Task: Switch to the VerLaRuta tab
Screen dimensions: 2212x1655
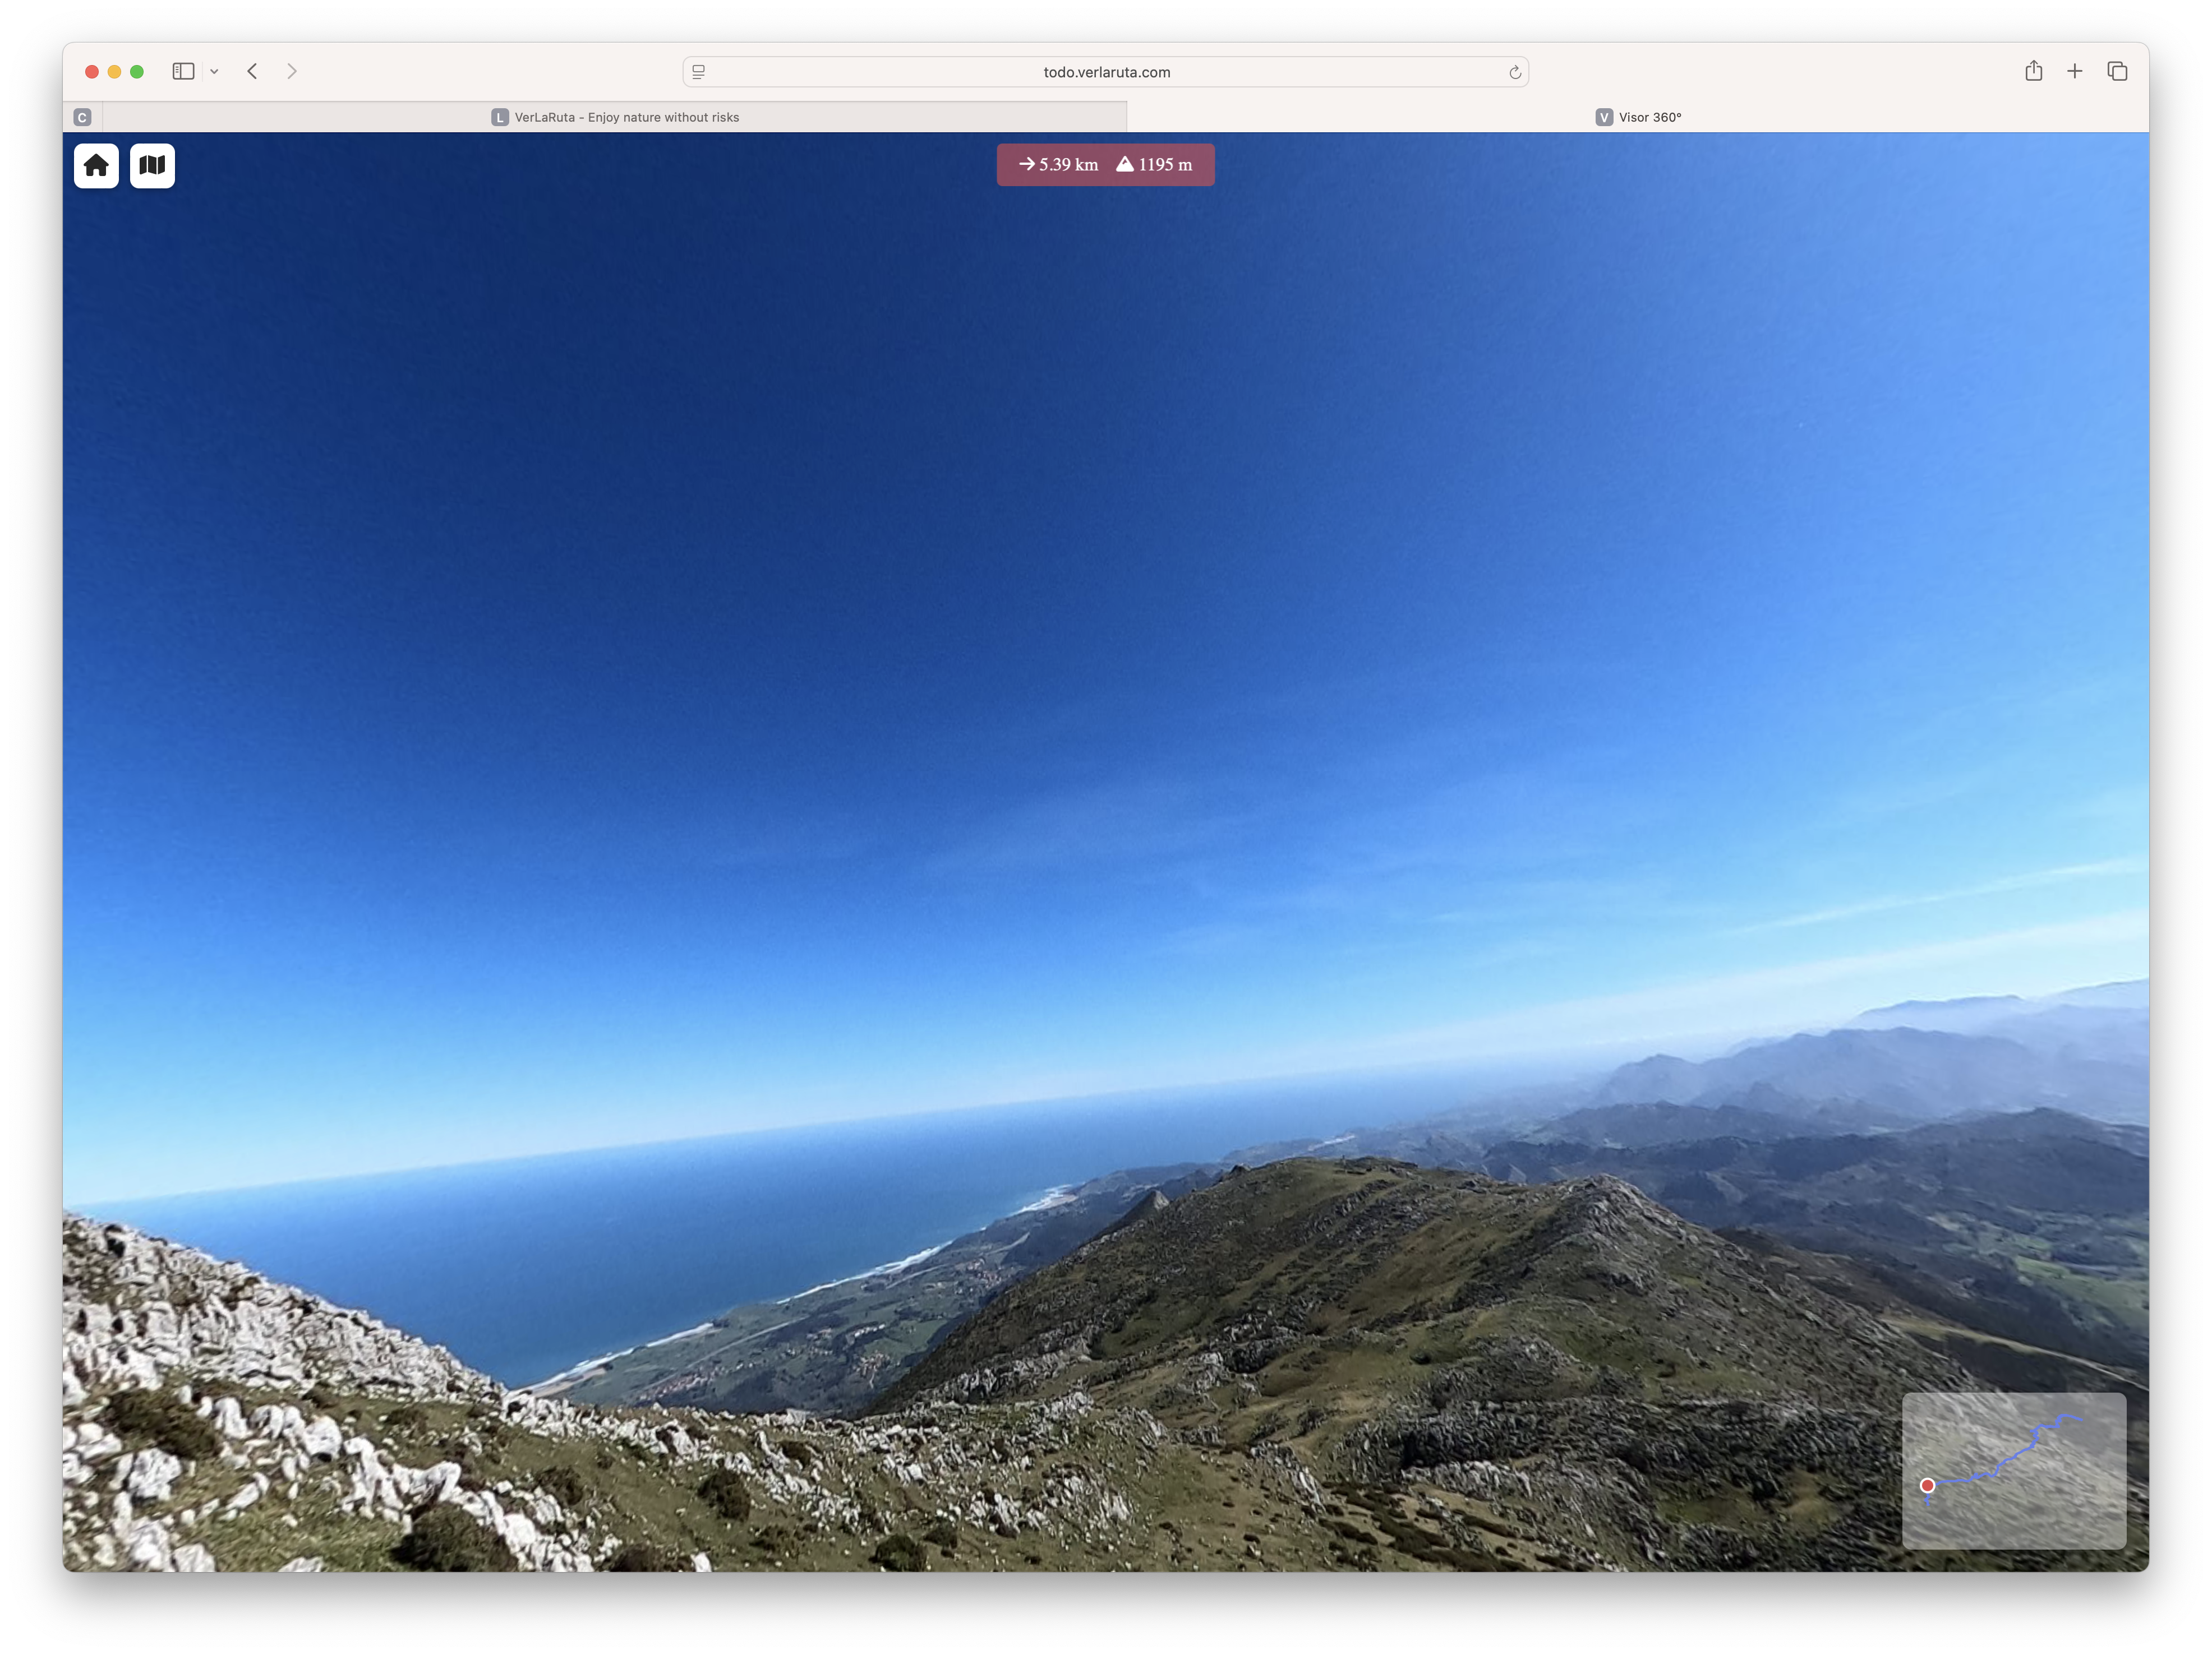Action: click(x=627, y=117)
